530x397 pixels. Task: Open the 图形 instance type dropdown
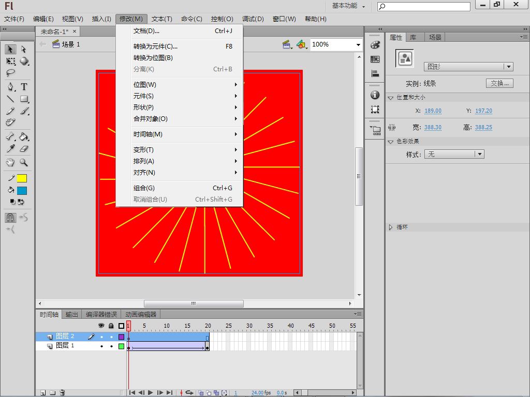[468, 67]
